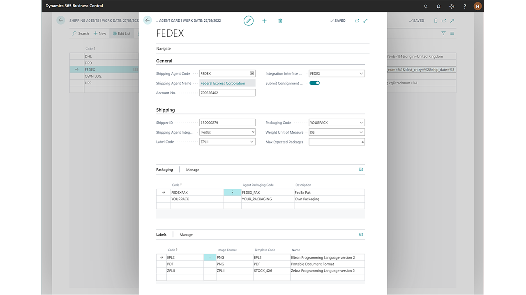Image resolution: width=526 pixels, height=295 pixels.
Task: Bookmark the Shipping Agents list page
Action: click(x=436, y=20)
